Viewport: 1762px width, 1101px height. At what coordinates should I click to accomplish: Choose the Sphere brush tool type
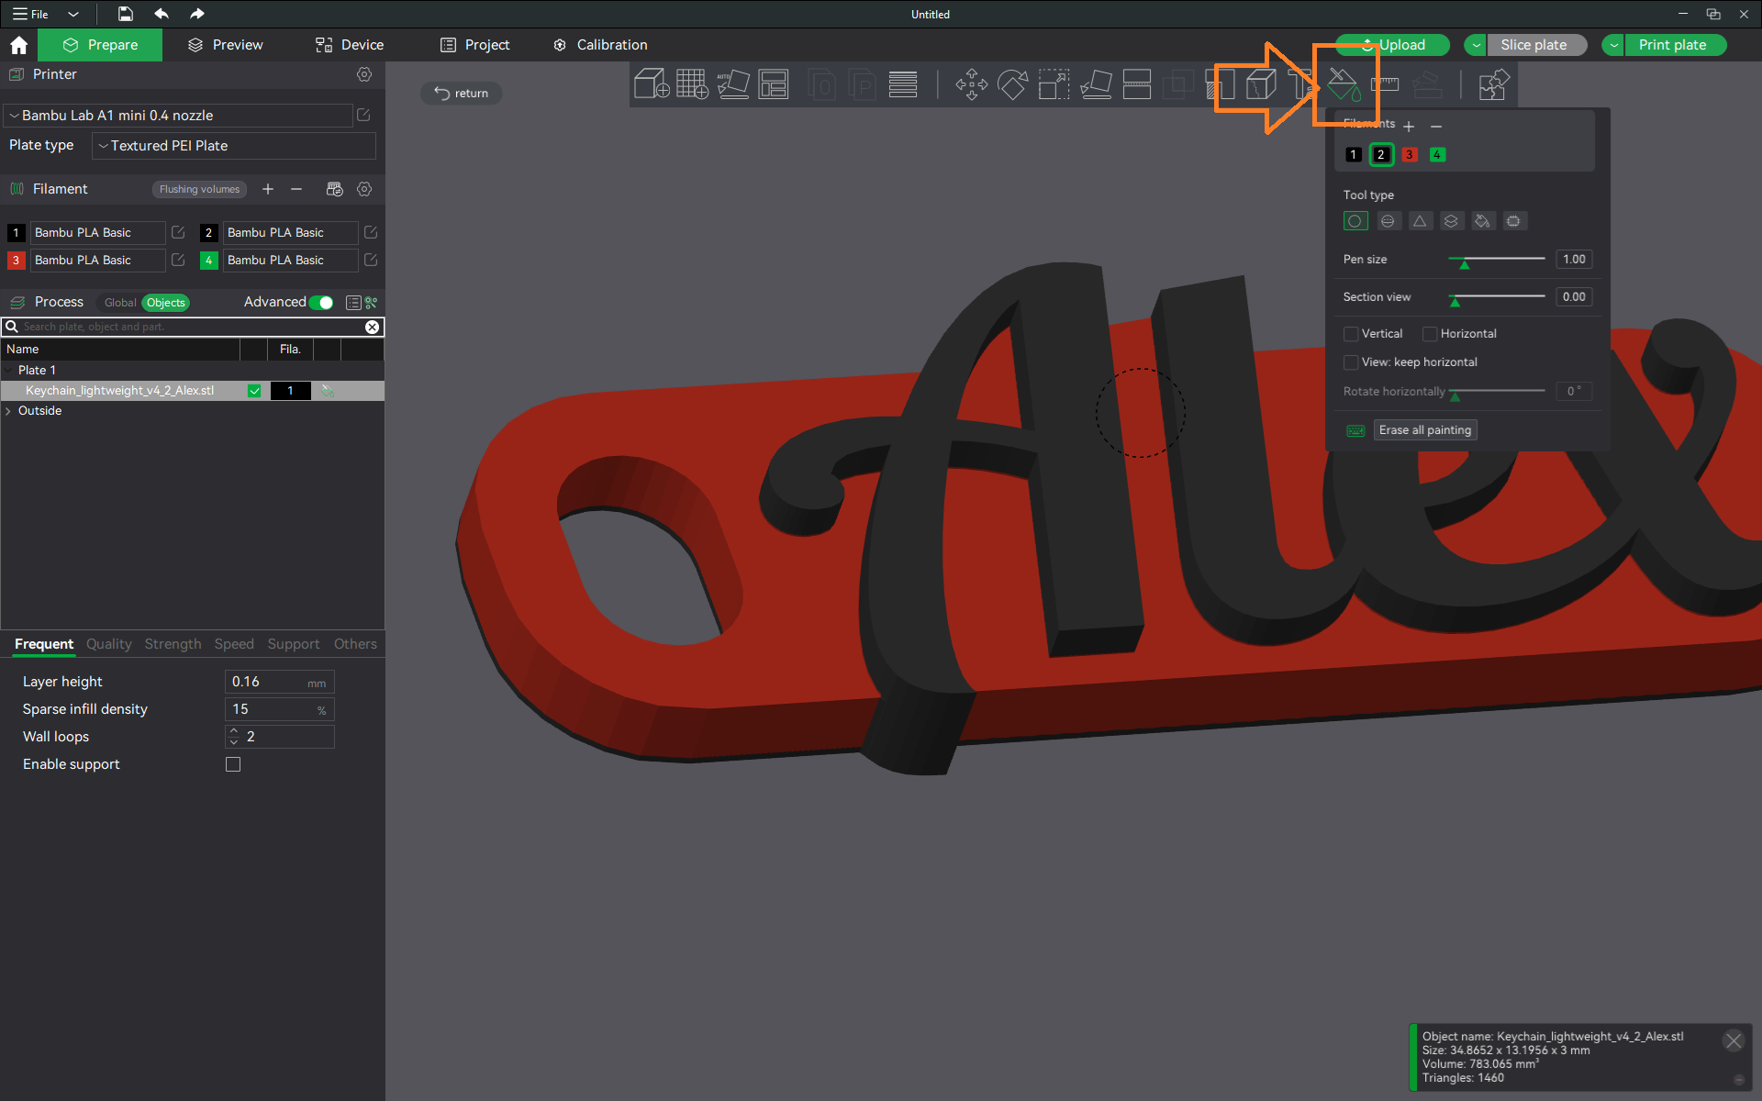(x=1388, y=221)
